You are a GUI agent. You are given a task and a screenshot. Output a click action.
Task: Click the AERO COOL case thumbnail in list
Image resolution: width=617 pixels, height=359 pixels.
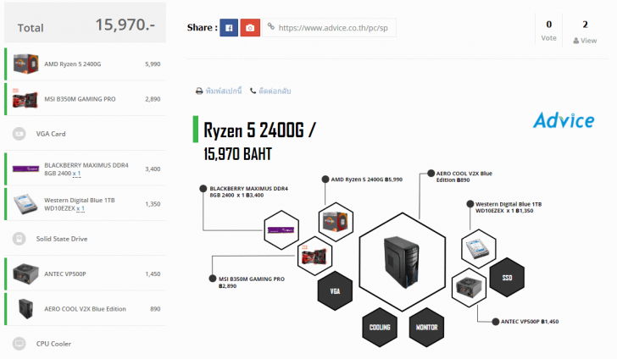(x=25, y=309)
